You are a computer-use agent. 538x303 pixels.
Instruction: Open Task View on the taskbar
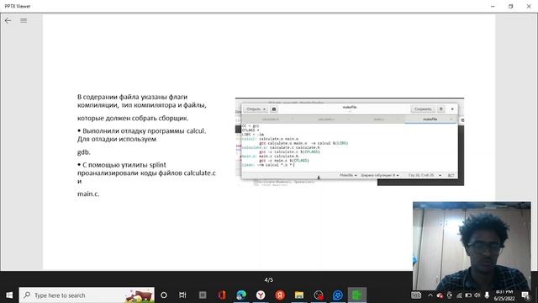click(182, 295)
